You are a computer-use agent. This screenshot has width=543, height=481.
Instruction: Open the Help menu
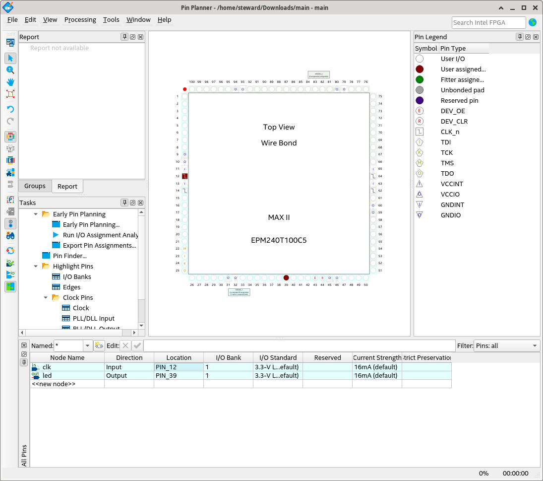(x=165, y=20)
